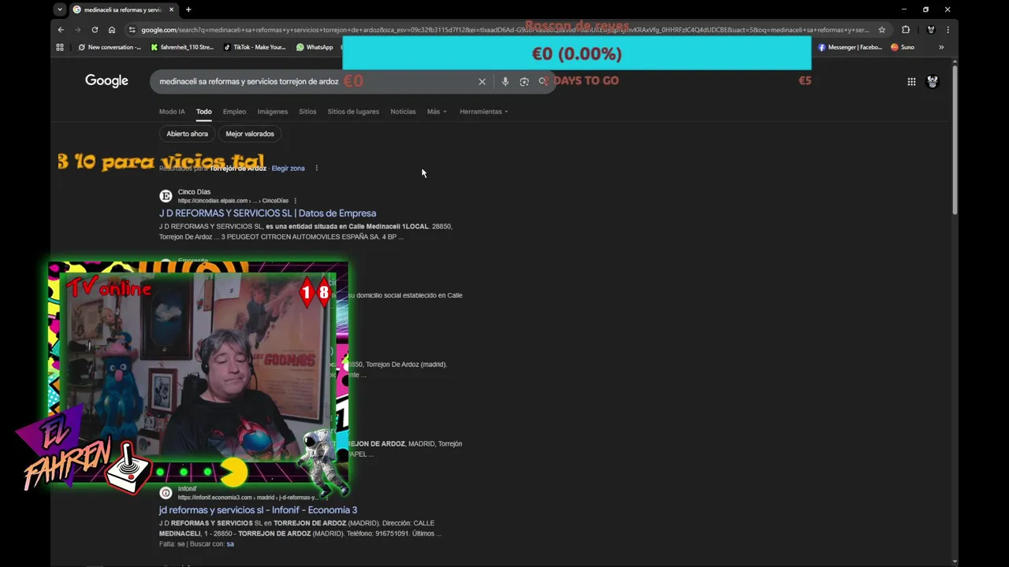
Task: Open the Suno bookmark
Action: [903, 47]
